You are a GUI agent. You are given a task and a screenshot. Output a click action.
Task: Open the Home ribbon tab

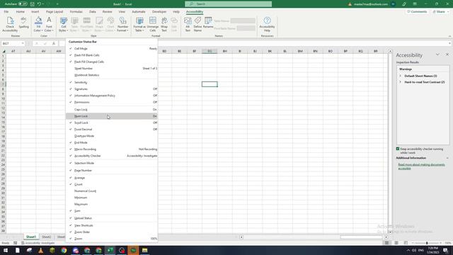(21, 12)
